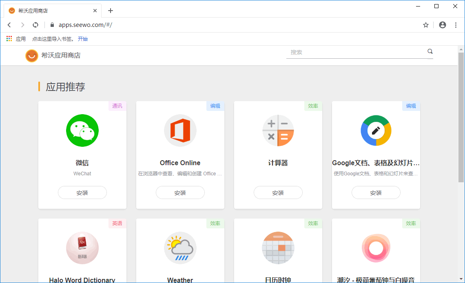Click the 开始 bookmark import link
The image size is (465, 283).
[83, 39]
